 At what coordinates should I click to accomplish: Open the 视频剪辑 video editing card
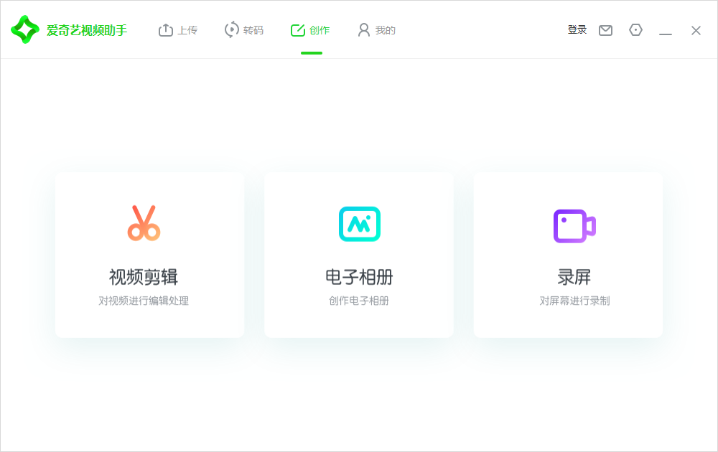[149, 255]
